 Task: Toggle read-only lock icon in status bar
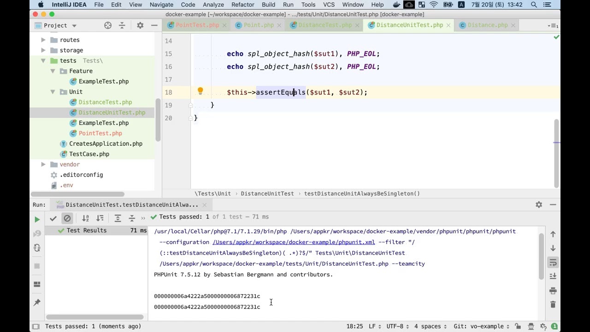tap(518, 326)
